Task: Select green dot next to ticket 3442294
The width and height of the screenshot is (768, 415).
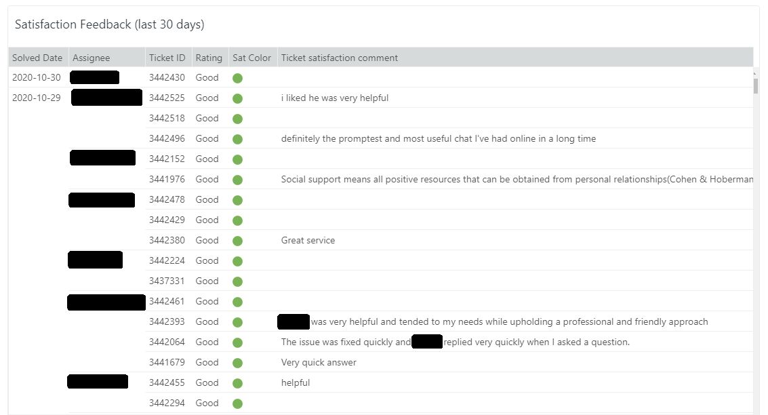Action: [237, 403]
